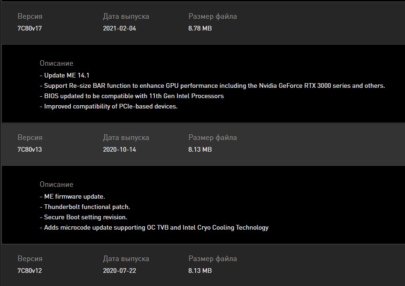This screenshot has width=405, height=286.
Task: Click "Описание" heading above ME firmware update
Action: coord(56,185)
